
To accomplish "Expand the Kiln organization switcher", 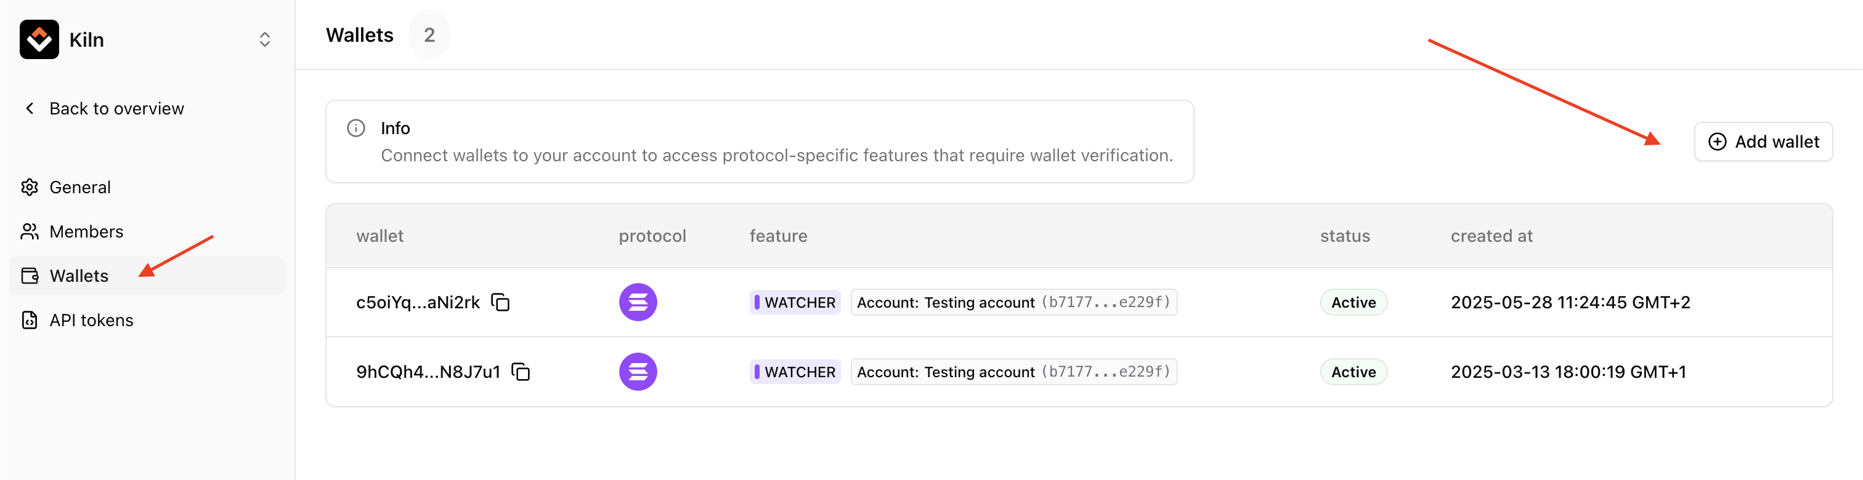I will 265,39.
